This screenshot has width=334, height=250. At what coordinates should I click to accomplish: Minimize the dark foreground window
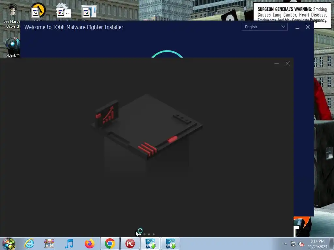[277, 63]
